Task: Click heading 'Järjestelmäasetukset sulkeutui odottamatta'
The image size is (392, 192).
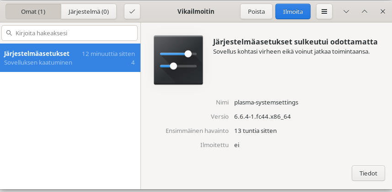Action: point(295,42)
